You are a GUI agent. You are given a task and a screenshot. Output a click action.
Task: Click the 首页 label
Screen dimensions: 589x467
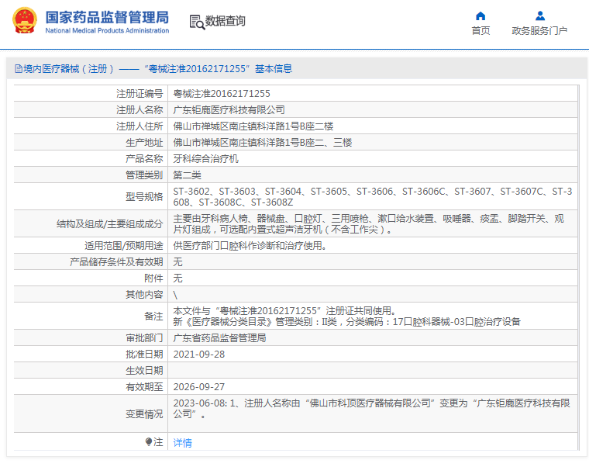(480, 30)
